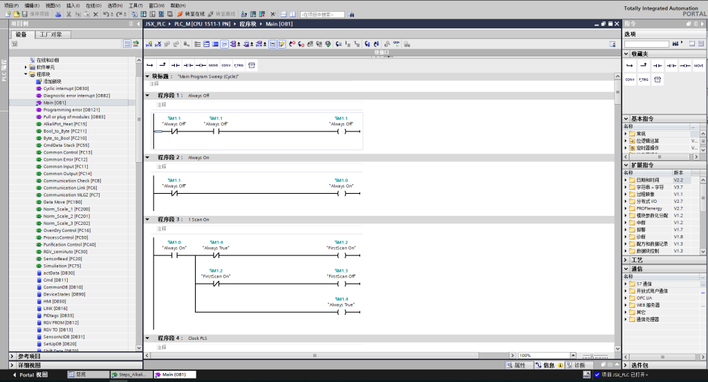
Task: Toggle first view mode in instructions panel
Action: pos(691,44)
